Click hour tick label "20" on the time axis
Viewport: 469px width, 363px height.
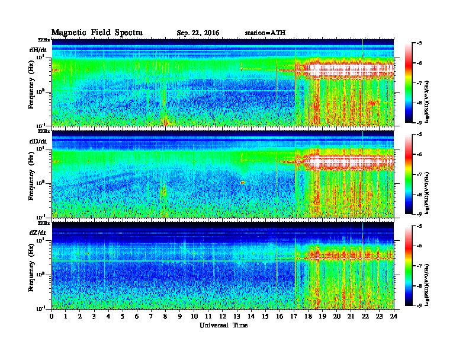coord(337,316)
